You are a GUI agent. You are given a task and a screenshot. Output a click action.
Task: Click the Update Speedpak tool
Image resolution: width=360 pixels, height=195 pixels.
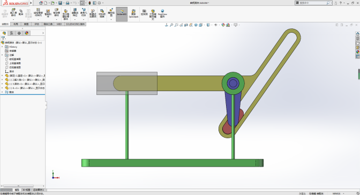pyautogui.click(x=133, y=14)
